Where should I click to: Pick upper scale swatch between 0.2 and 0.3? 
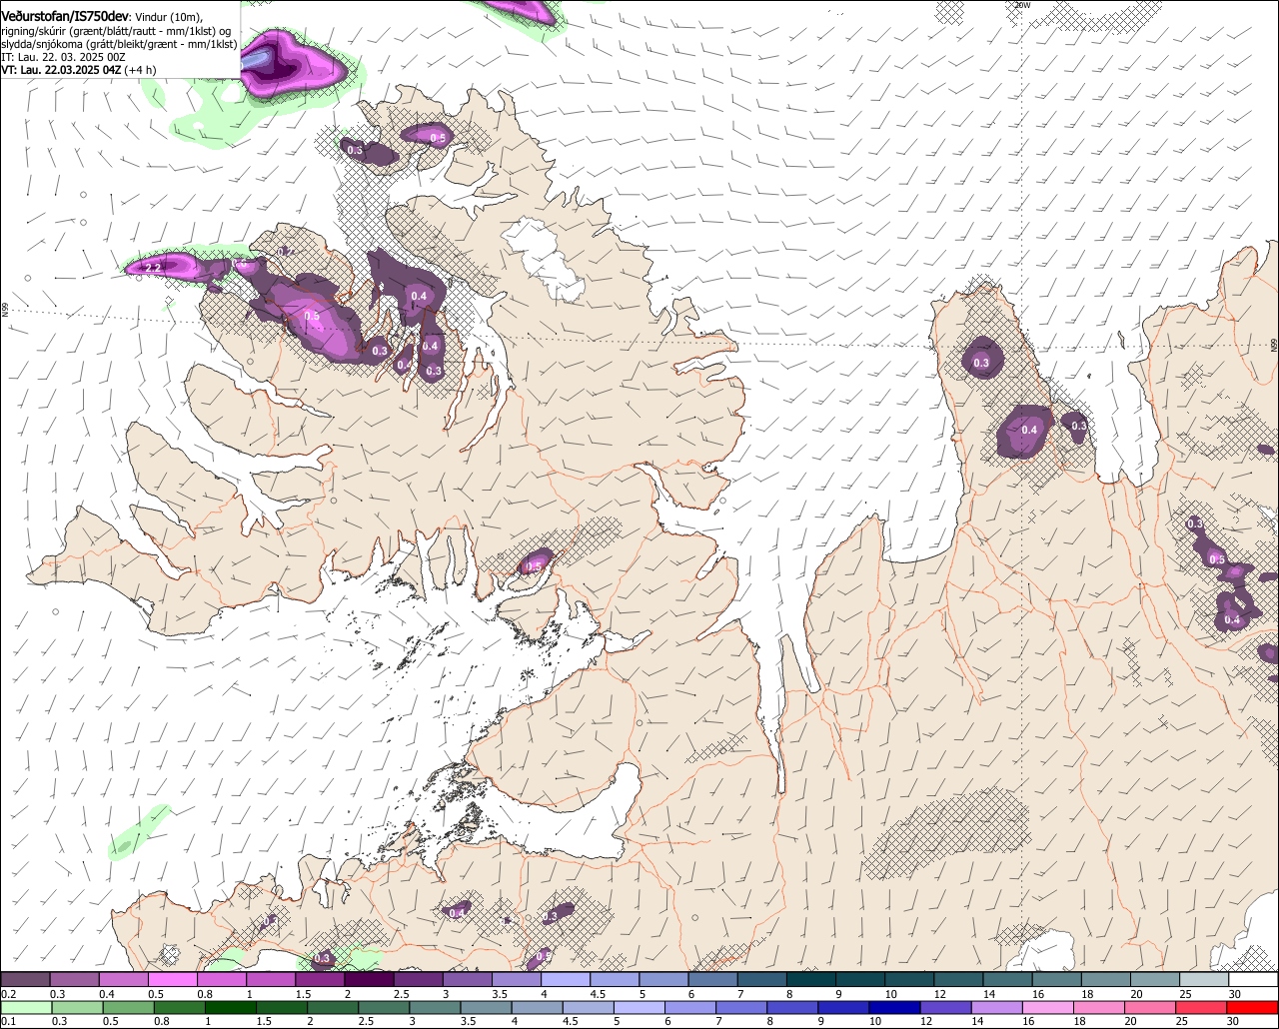click(25, 979)
